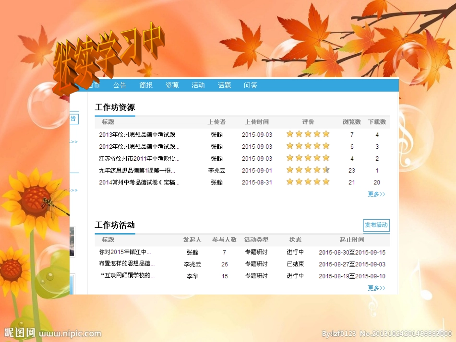Click download count 20 for 2014常州 row
Screen dimensions: 456x342
[x=377, y=182]
